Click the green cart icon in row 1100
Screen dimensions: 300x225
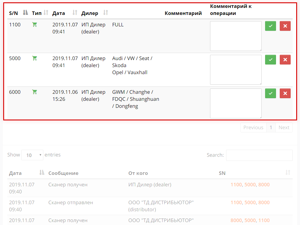[35, 25]
